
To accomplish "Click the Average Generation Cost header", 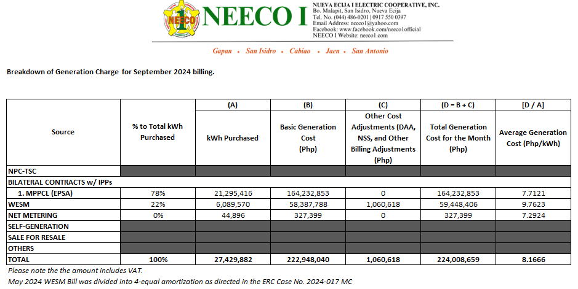I will click(532, 137).
